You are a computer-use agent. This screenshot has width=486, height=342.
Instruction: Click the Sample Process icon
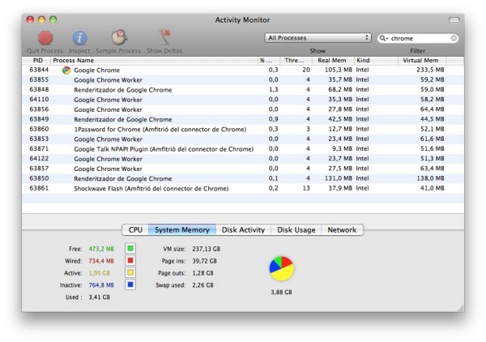[119, 37]
